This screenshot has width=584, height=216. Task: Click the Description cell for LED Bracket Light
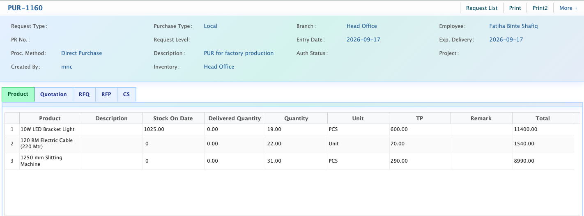pos(112,129)
